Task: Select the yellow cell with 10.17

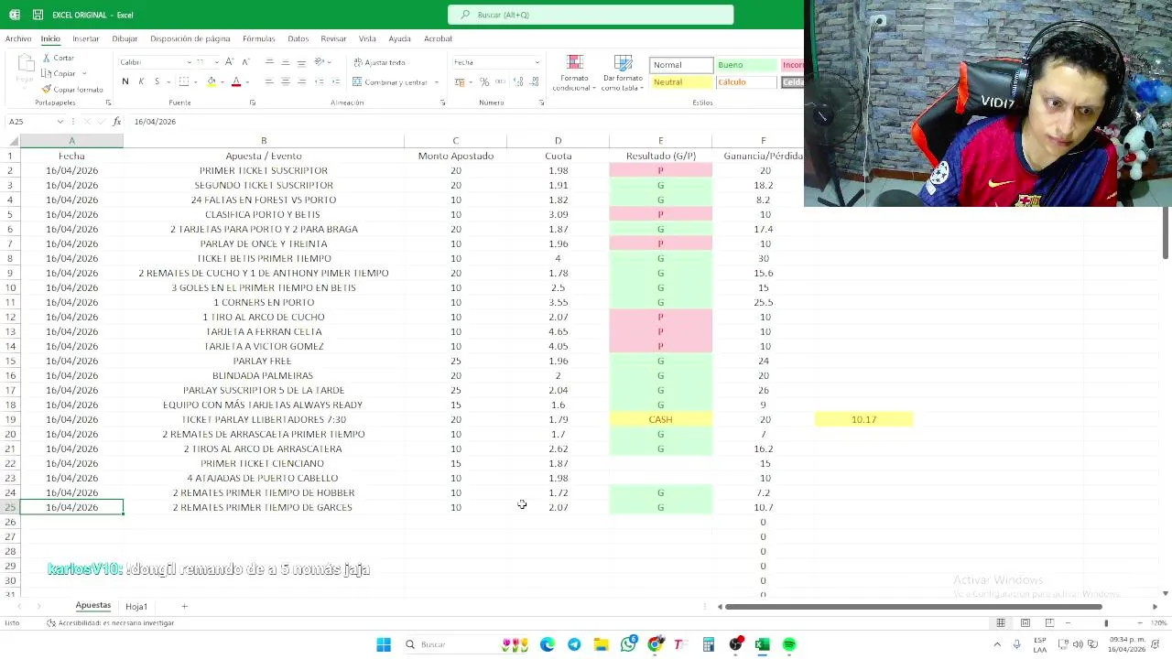Action: click(x=863, y=419)
